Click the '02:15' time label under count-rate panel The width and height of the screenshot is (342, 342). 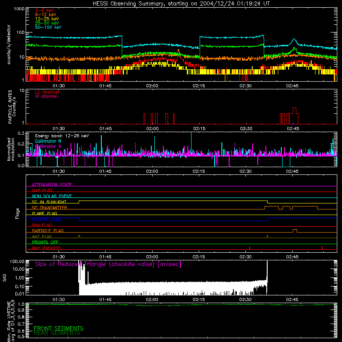click(x=199, y=86)
